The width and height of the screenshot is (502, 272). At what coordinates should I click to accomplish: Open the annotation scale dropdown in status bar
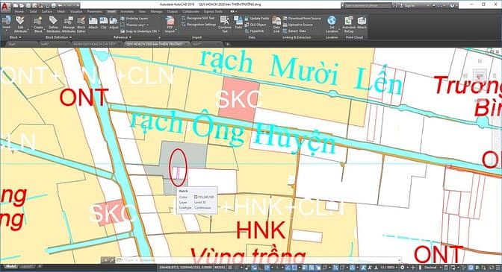coord(388,268)
